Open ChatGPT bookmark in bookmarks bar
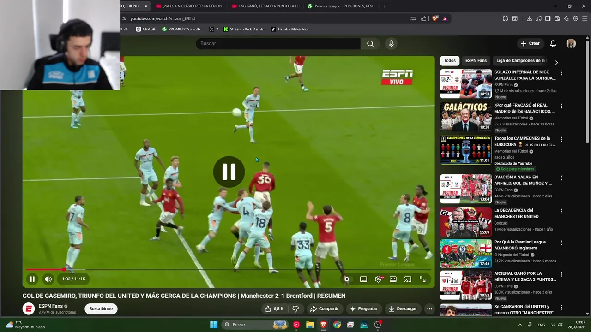 [x=146, y=29]
